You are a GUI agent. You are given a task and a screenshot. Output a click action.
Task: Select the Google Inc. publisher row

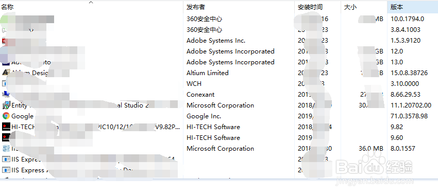[219, 116]
